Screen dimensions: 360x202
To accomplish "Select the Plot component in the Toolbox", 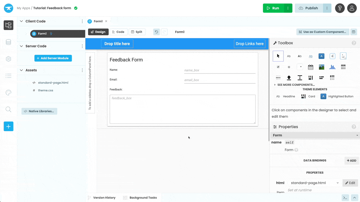I will point(332,67).
